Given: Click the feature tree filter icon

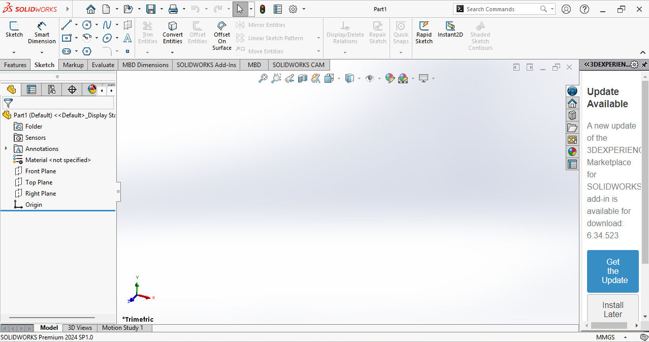Looking at the screenshot, I should point(8,103).
